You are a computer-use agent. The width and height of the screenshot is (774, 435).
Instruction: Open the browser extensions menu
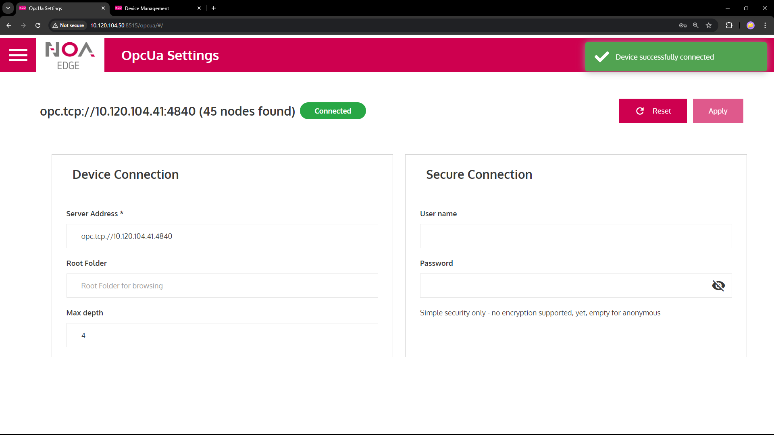point(729,25)
